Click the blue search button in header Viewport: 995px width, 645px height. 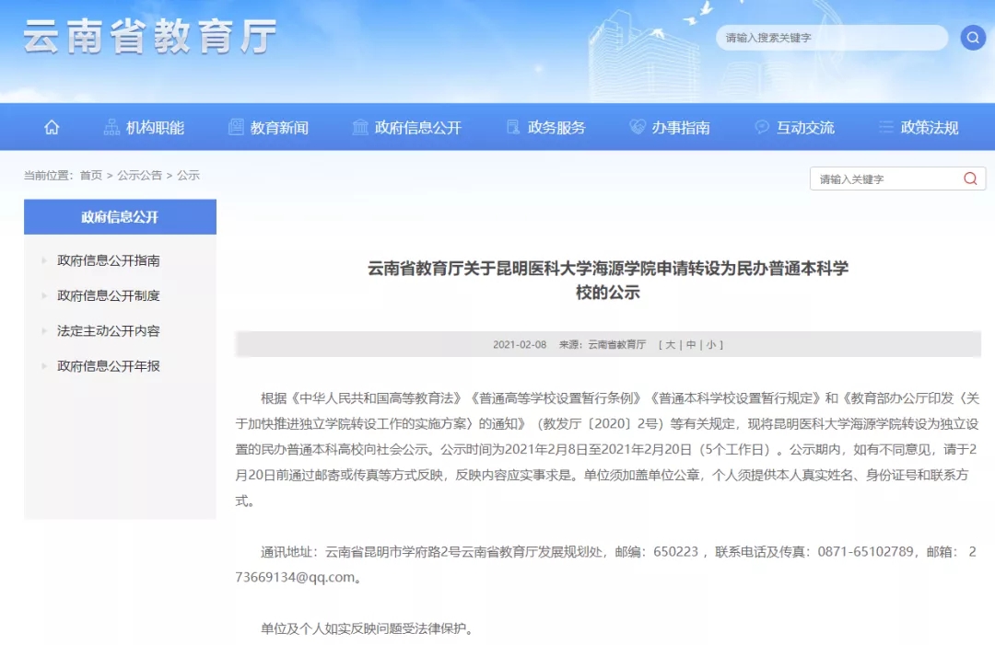click(973, 38)
